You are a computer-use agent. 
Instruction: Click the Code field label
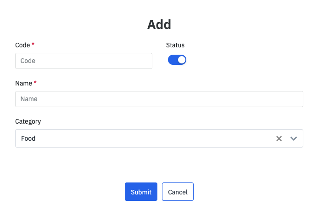pyautogui.click(x=22, y=45)
